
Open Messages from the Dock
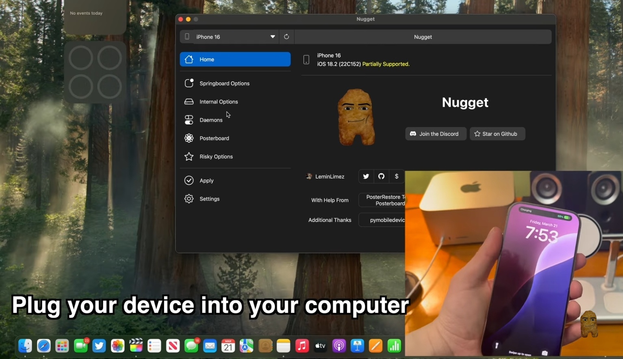pyautogui.click(x=191, y=346)
